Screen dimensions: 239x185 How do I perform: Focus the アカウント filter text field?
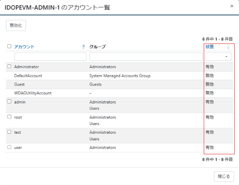click(50, 57)
